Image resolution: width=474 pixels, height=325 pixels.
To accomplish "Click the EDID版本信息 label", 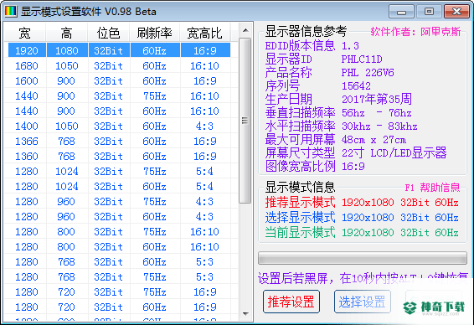I will [300, 46].
